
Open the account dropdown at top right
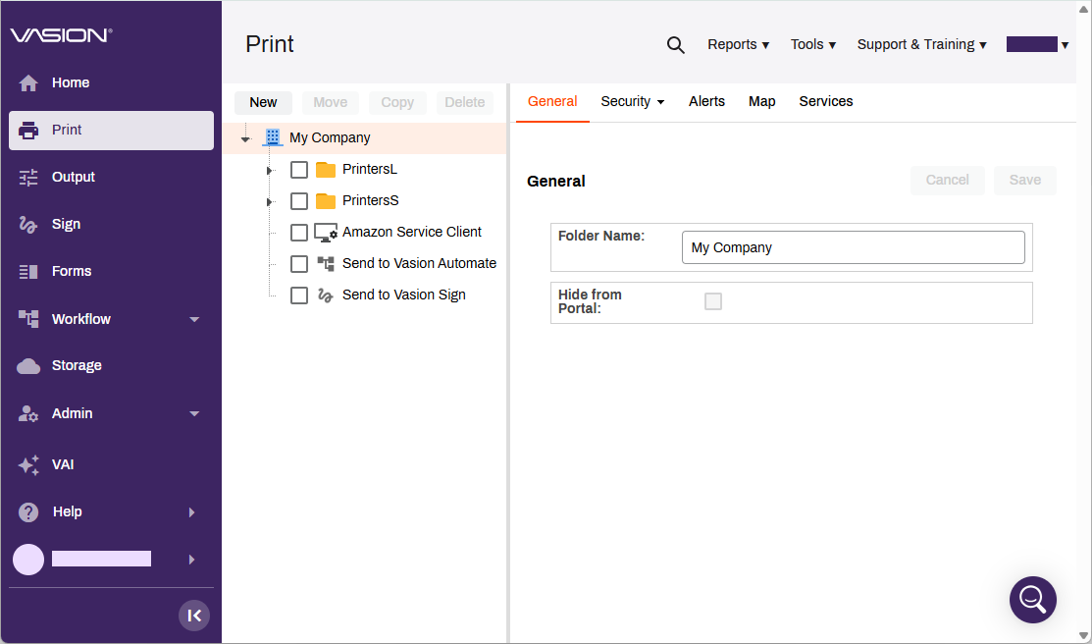click(x=1037, y=44)
